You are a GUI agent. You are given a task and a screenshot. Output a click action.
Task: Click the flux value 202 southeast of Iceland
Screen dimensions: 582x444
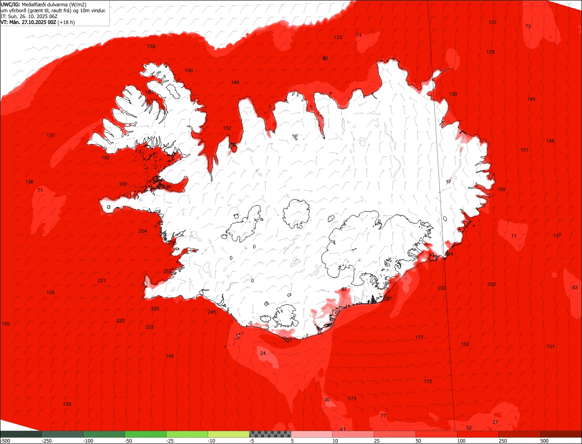tap(492, 284)
